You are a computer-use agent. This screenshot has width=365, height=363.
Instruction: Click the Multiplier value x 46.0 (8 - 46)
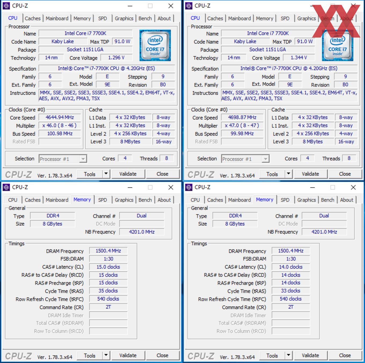[60, 126]
